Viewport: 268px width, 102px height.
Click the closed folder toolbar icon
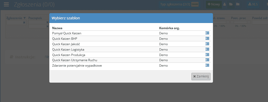click(x=238, y=4)
